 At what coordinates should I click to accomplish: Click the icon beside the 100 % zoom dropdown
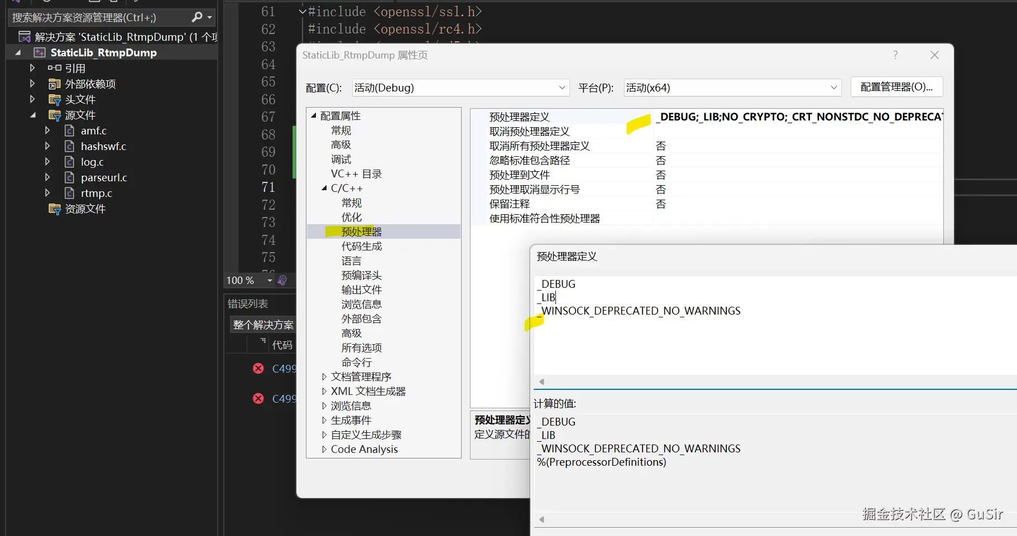[282, 280]
